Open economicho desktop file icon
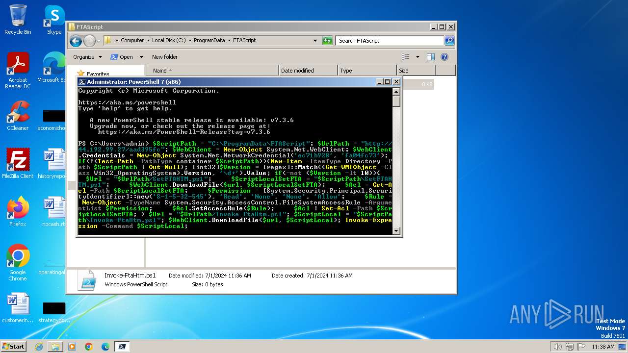Image resolution: width=628 pixels, height=353 pixels. click(53, 120)
